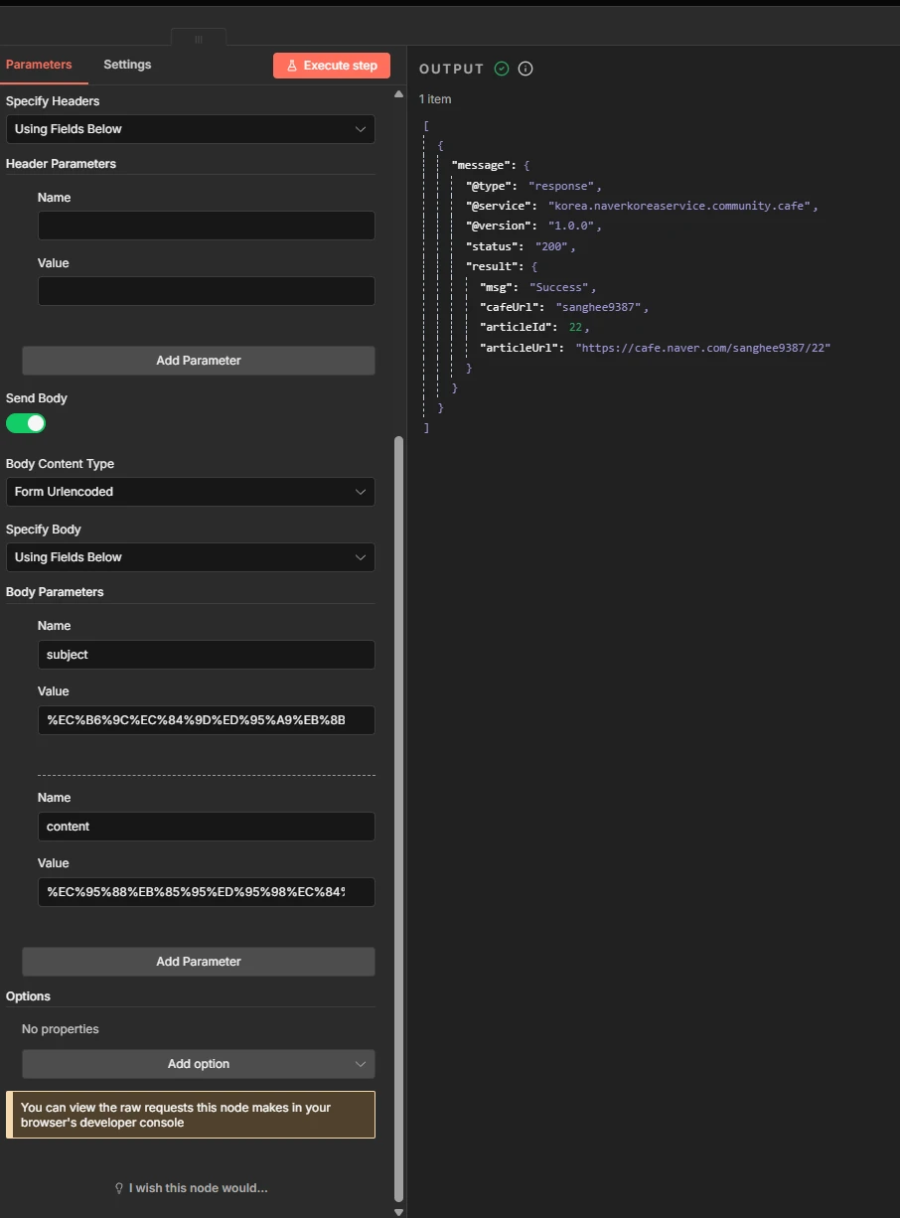The width and height of the screenshot is (900, 1218).
Task: Click Add Parameter under Header Parameters
Action: 199,361
